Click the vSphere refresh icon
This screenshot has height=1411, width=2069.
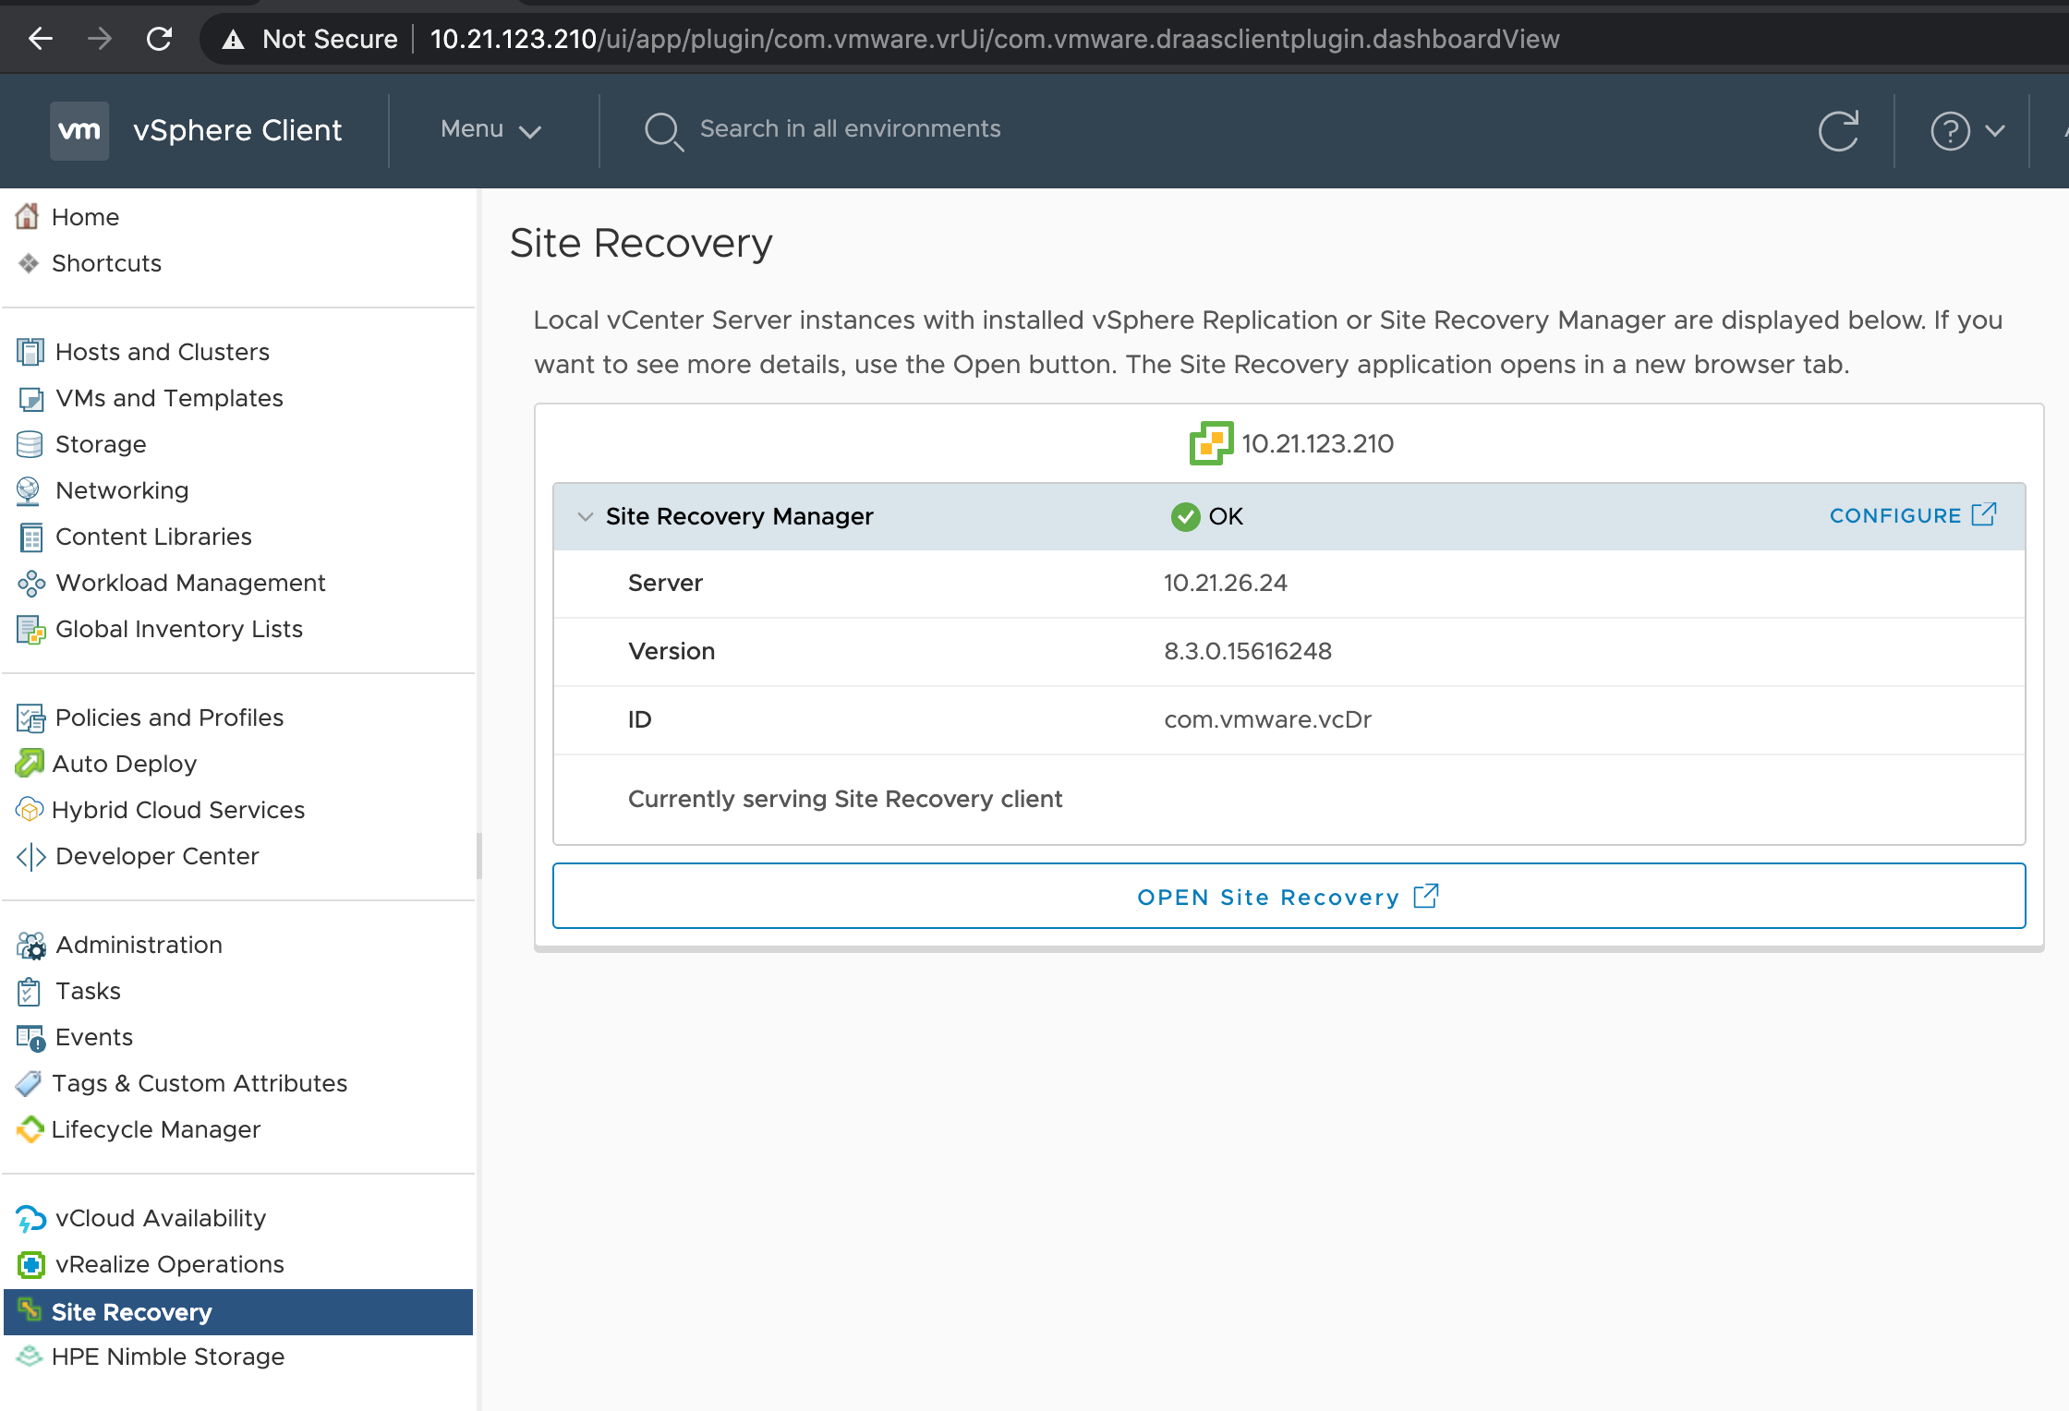pyautogui.click(x=1838, y=131)
